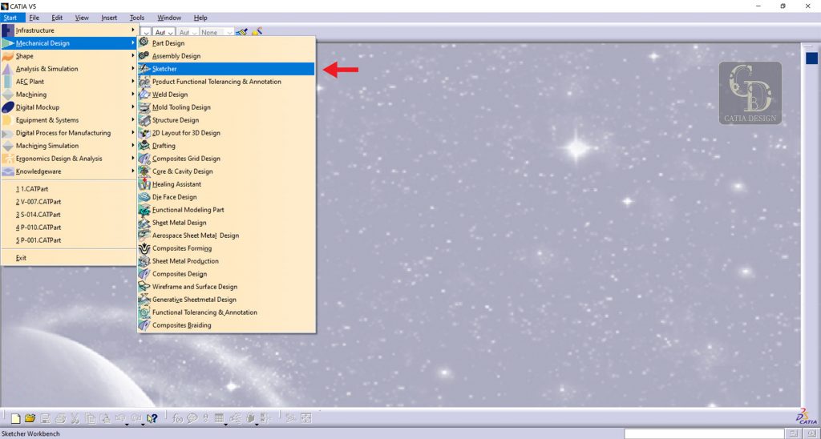Viewport: 821px width, 439px height.
Task: Click the Cut scissors icon
Action: point(75,419)
